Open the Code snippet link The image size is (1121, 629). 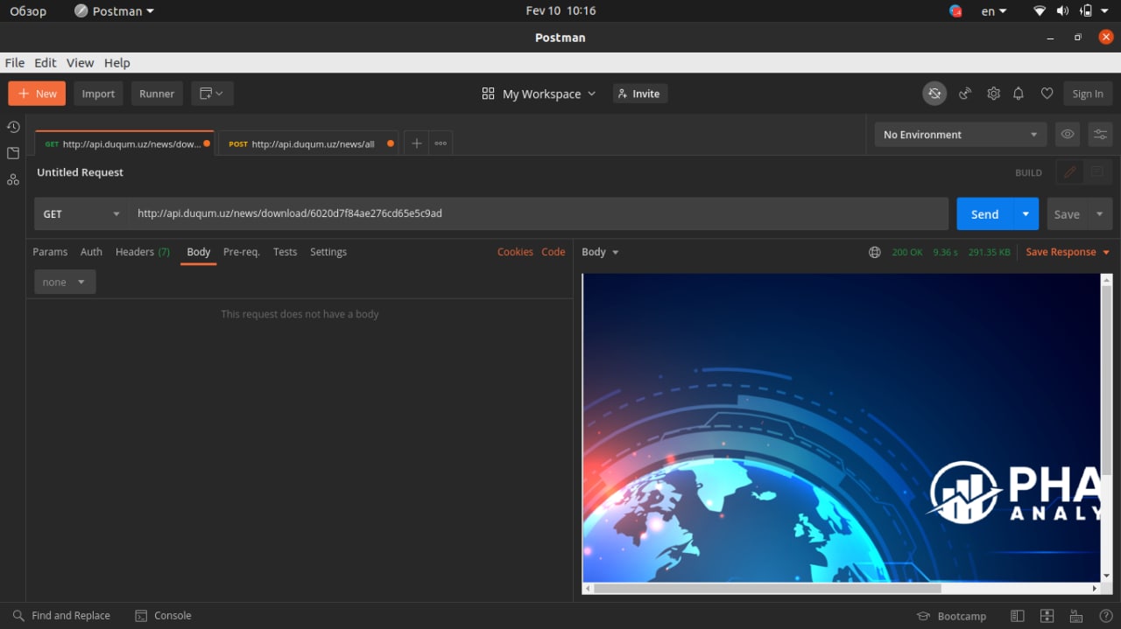(553, 252)
